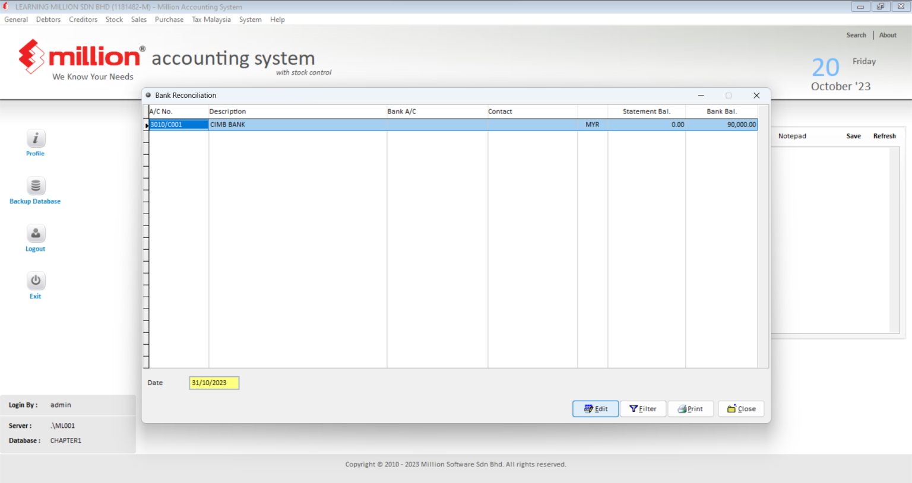Open the System menu
The height and width of the screenshot is (483, 912).
pos(251,20)
